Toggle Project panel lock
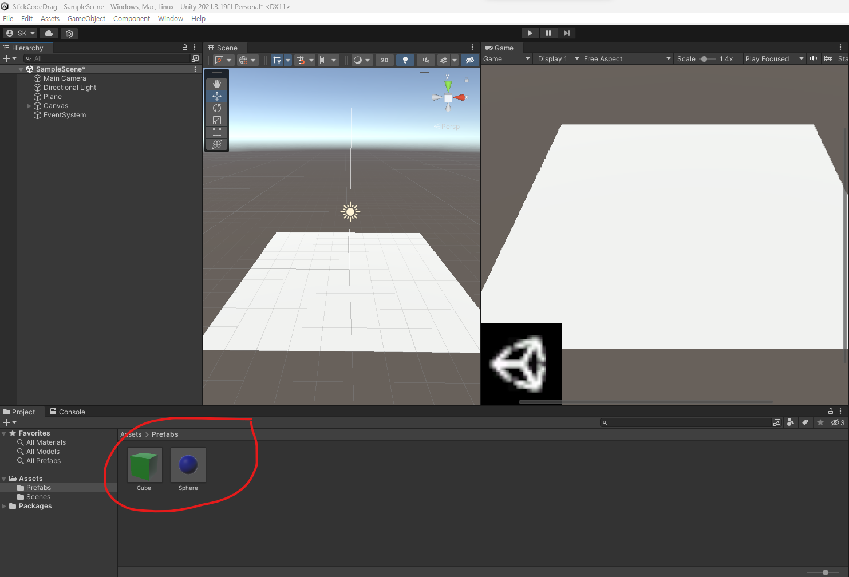This screenshot has height=577, width=849. 831,411
